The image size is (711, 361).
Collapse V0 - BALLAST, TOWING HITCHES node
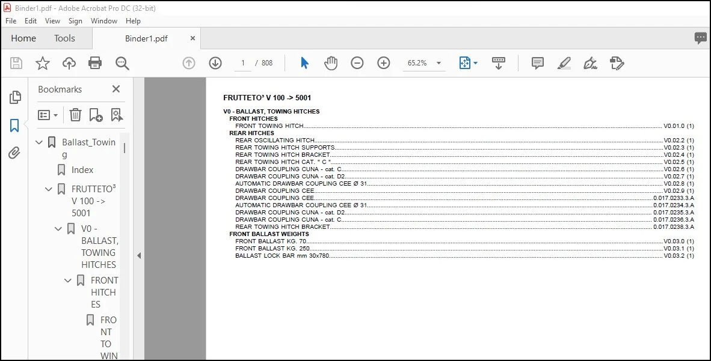click(58, 229)
